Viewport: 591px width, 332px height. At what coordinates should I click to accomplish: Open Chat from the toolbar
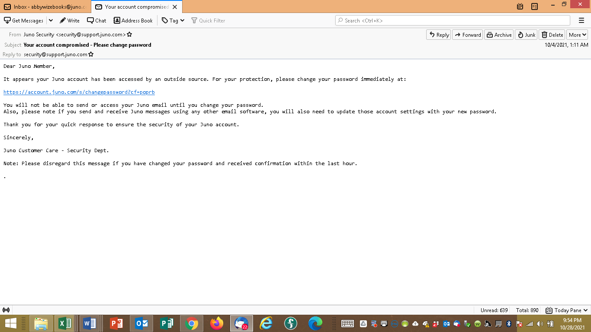coord(96,20)
